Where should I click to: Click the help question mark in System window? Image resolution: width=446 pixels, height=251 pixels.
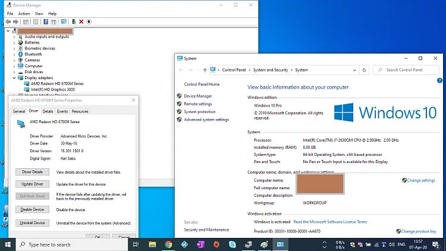[x=439, y=80]
